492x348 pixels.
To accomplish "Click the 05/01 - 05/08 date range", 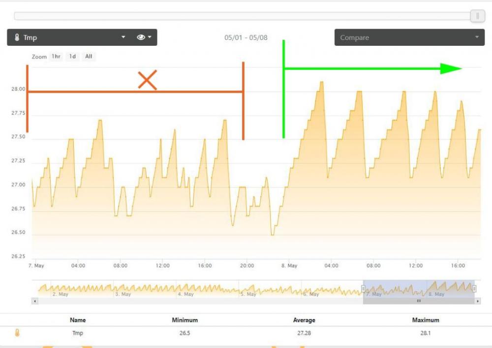I will [x=246, y=38].
